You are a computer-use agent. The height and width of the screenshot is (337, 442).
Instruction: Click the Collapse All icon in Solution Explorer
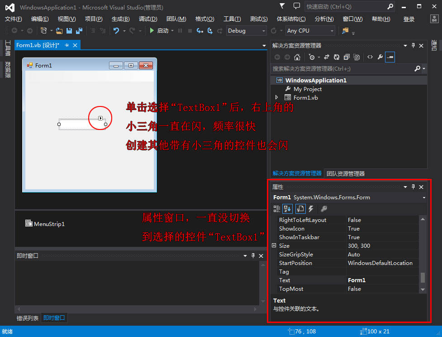coord(347,57)
